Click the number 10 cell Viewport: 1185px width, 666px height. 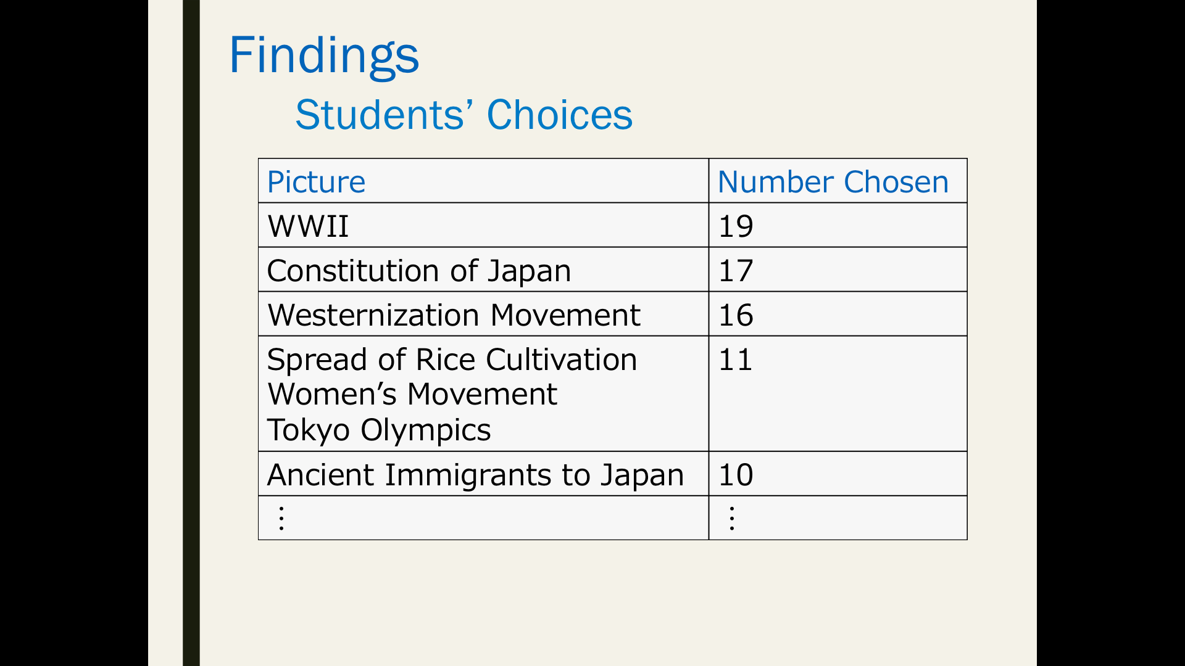pos(838,474)
